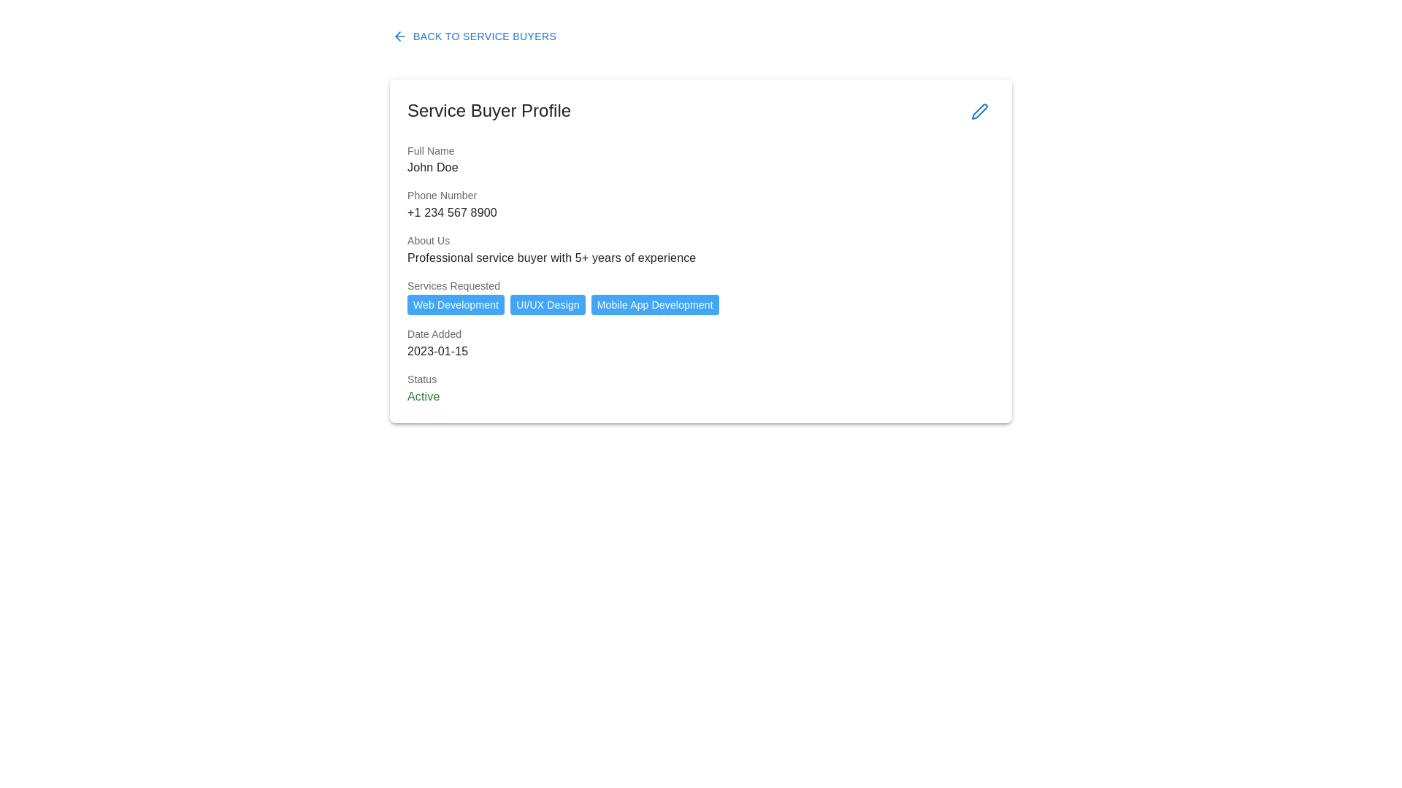
Task: Click the Service Buyer Profile heading
Action: click(489, 111)
